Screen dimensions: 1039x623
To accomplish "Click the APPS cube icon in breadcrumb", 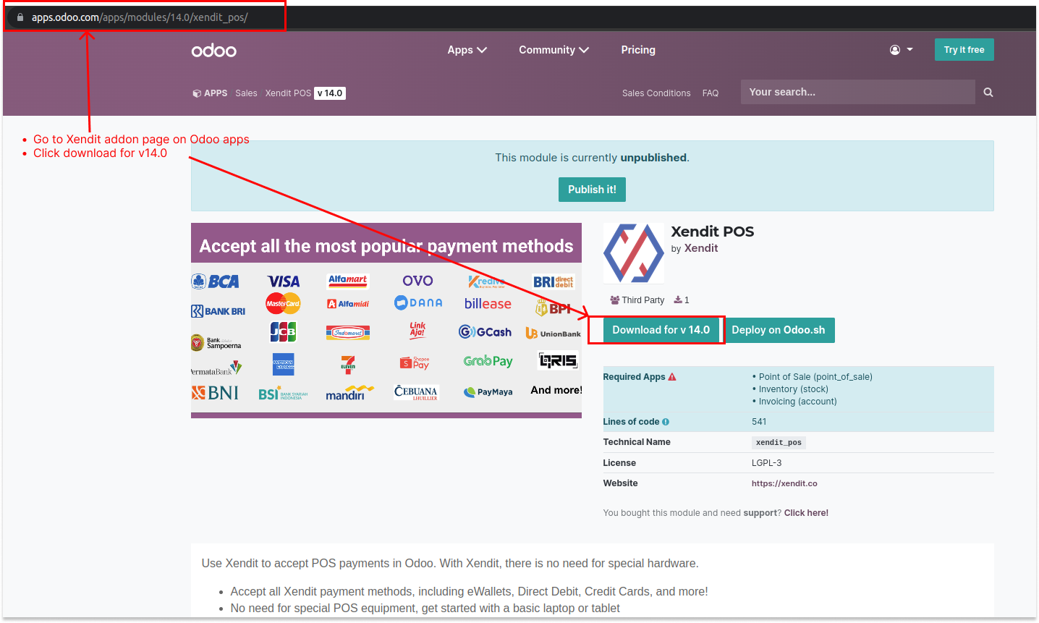I will pyautogui.click(x=196, y=93).
